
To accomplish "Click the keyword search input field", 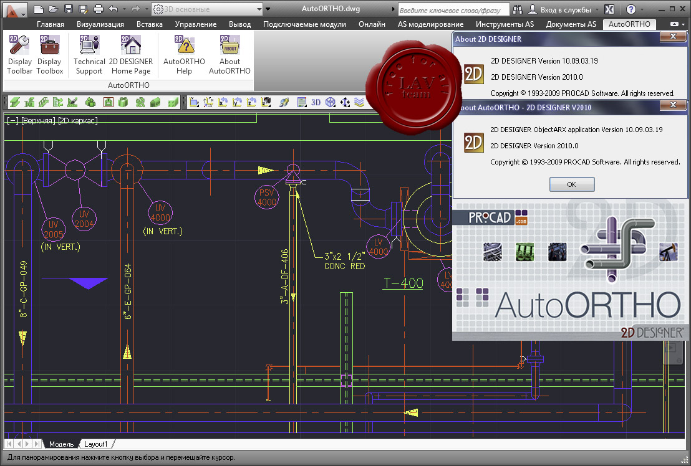I will pos(453,10).
